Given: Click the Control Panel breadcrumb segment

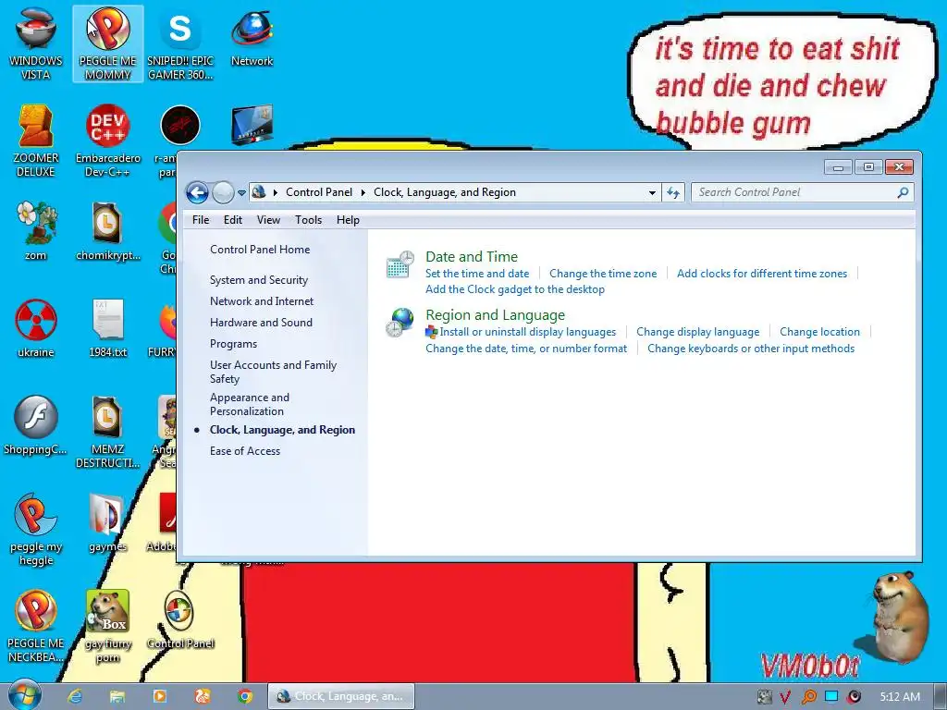Looking at the screenshot, I should pyautogui.click(x=319, y=192).
